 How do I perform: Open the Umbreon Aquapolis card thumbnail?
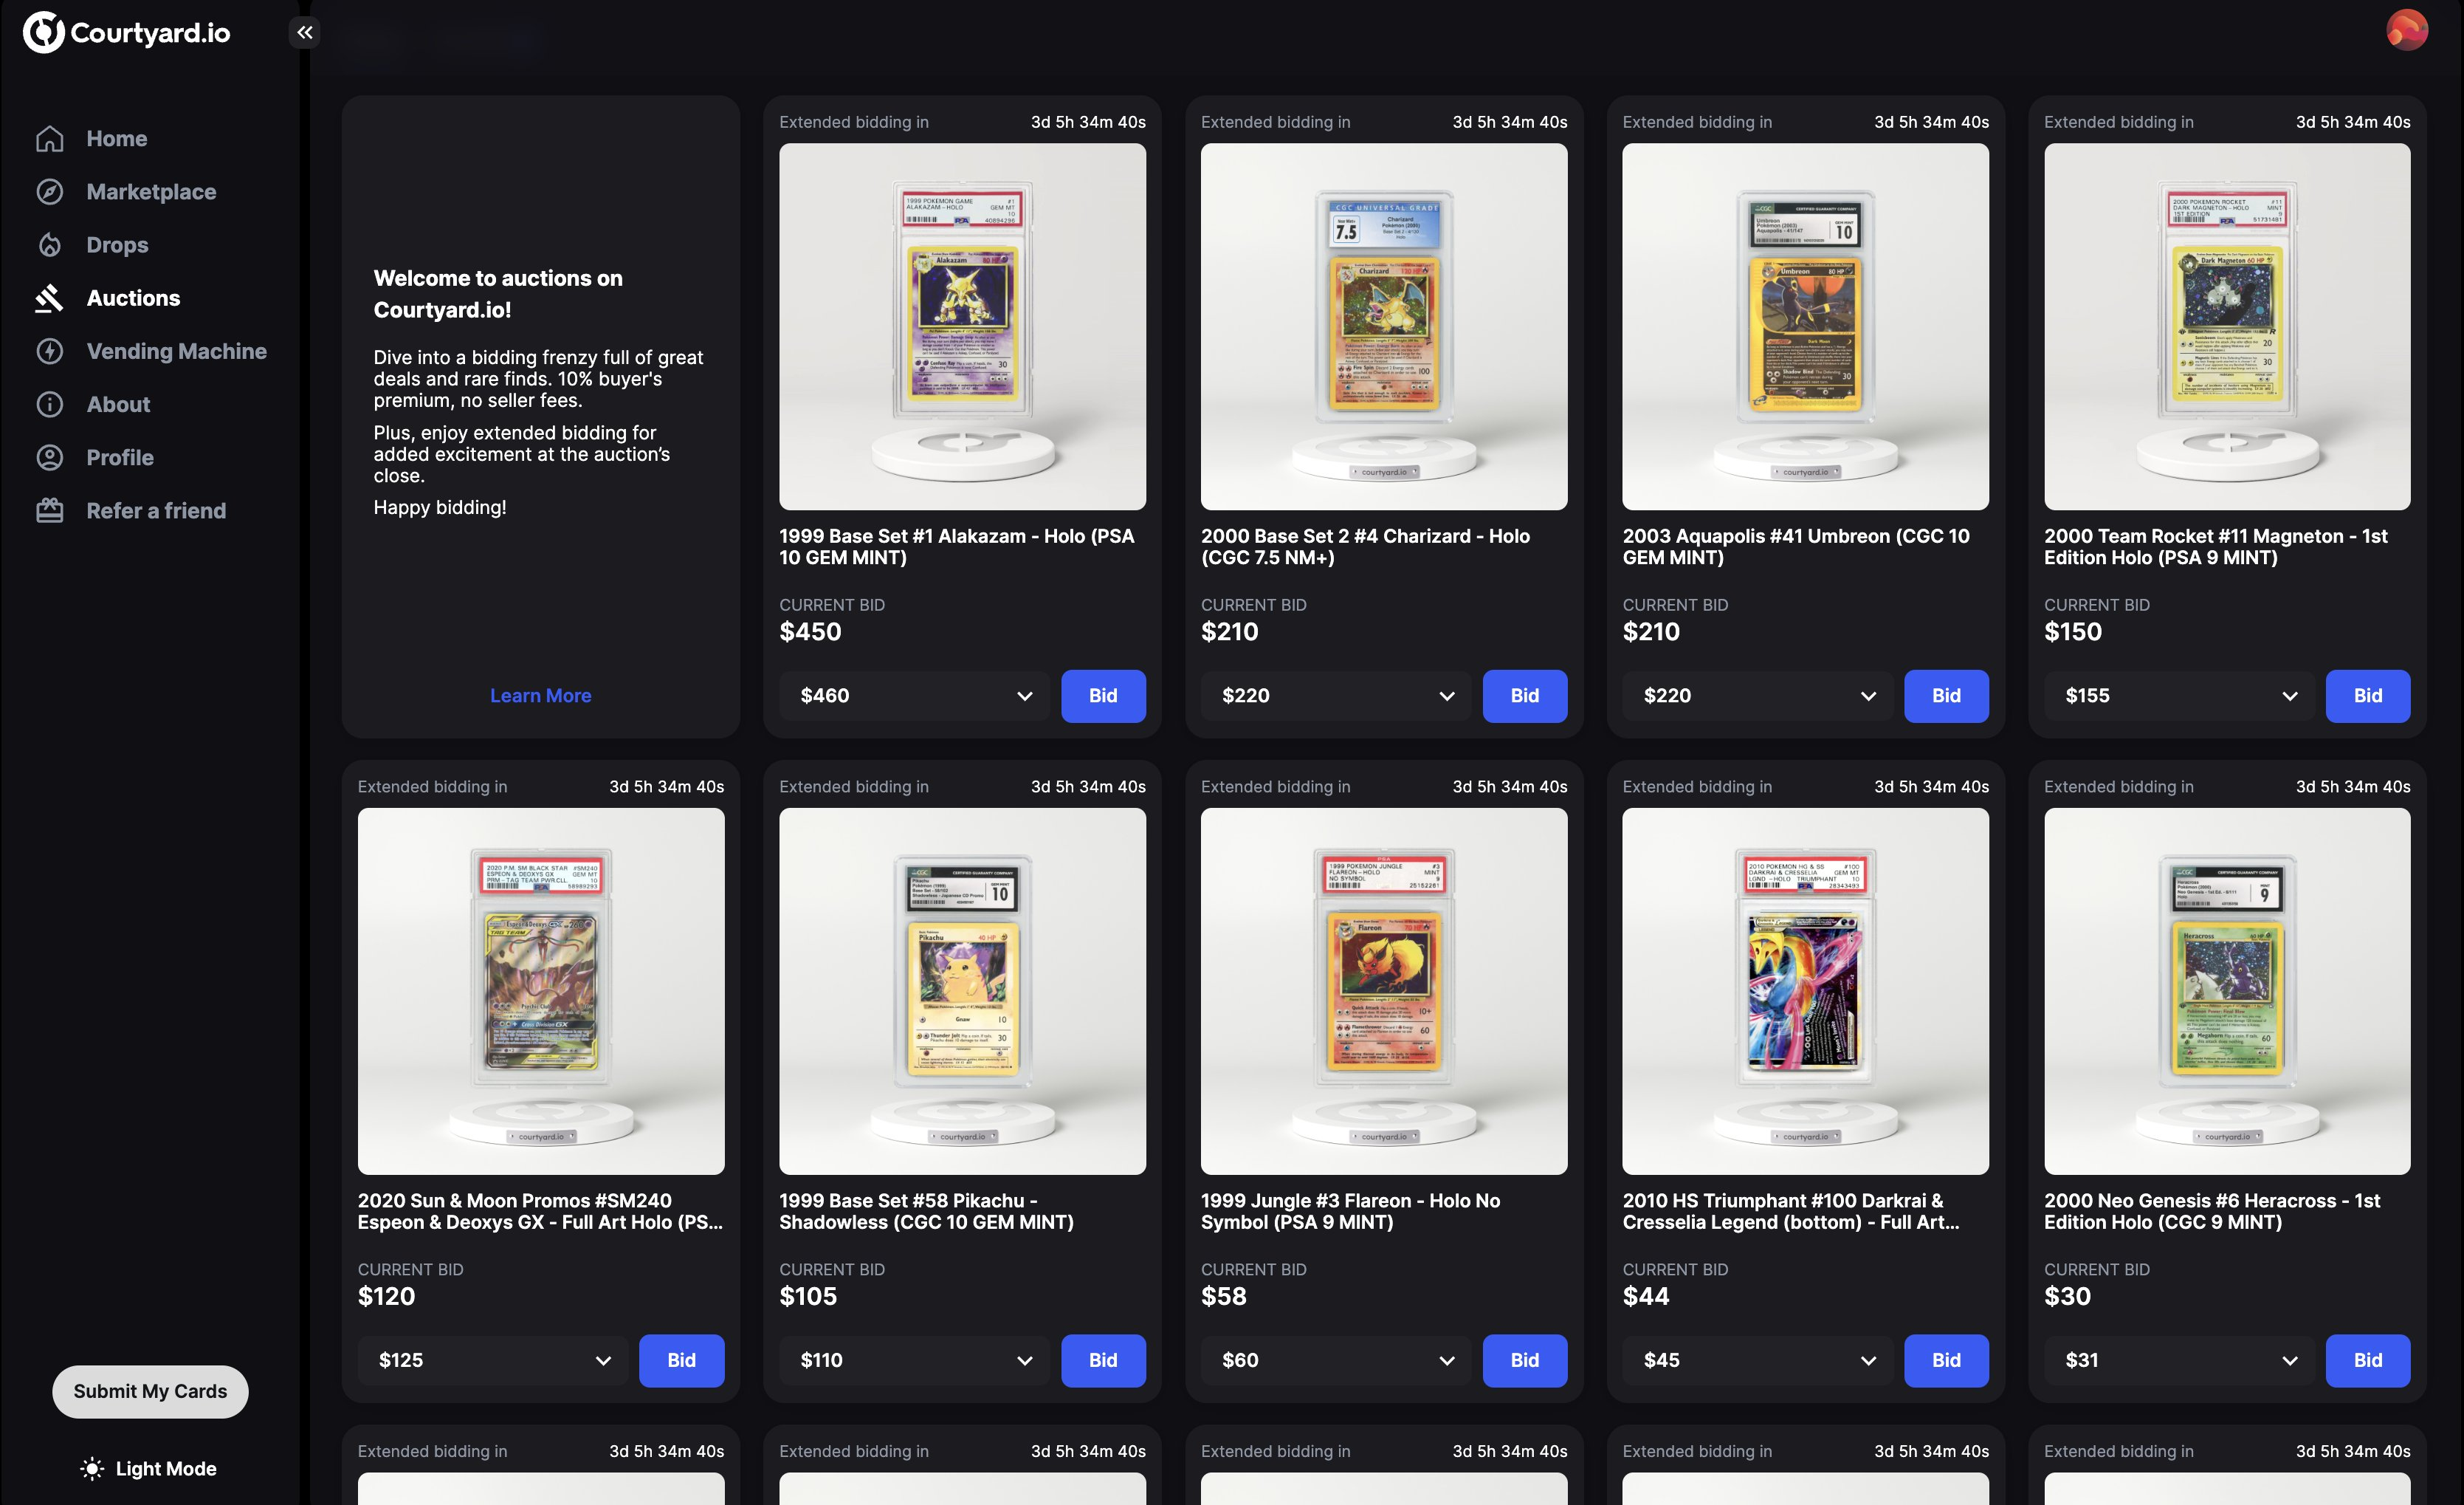tap(1805, 326)
